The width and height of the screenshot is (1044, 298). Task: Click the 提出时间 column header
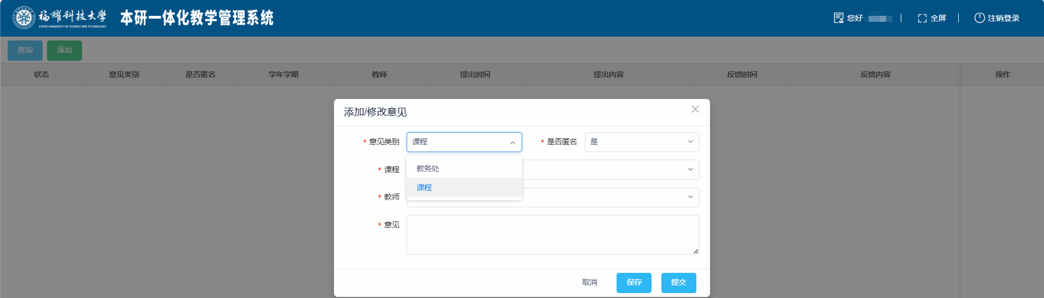[475, 74]
